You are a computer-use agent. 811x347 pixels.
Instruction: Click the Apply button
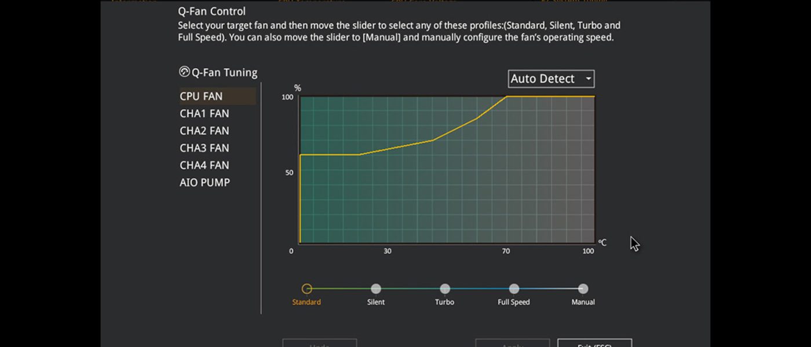coord(513,343)
